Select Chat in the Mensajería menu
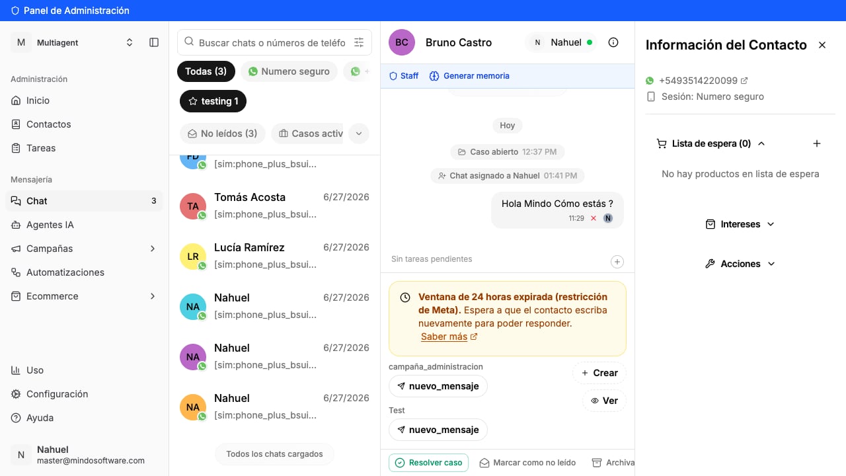Image resolution: width=846 pixels, height=476 pixels. point(84,201)
